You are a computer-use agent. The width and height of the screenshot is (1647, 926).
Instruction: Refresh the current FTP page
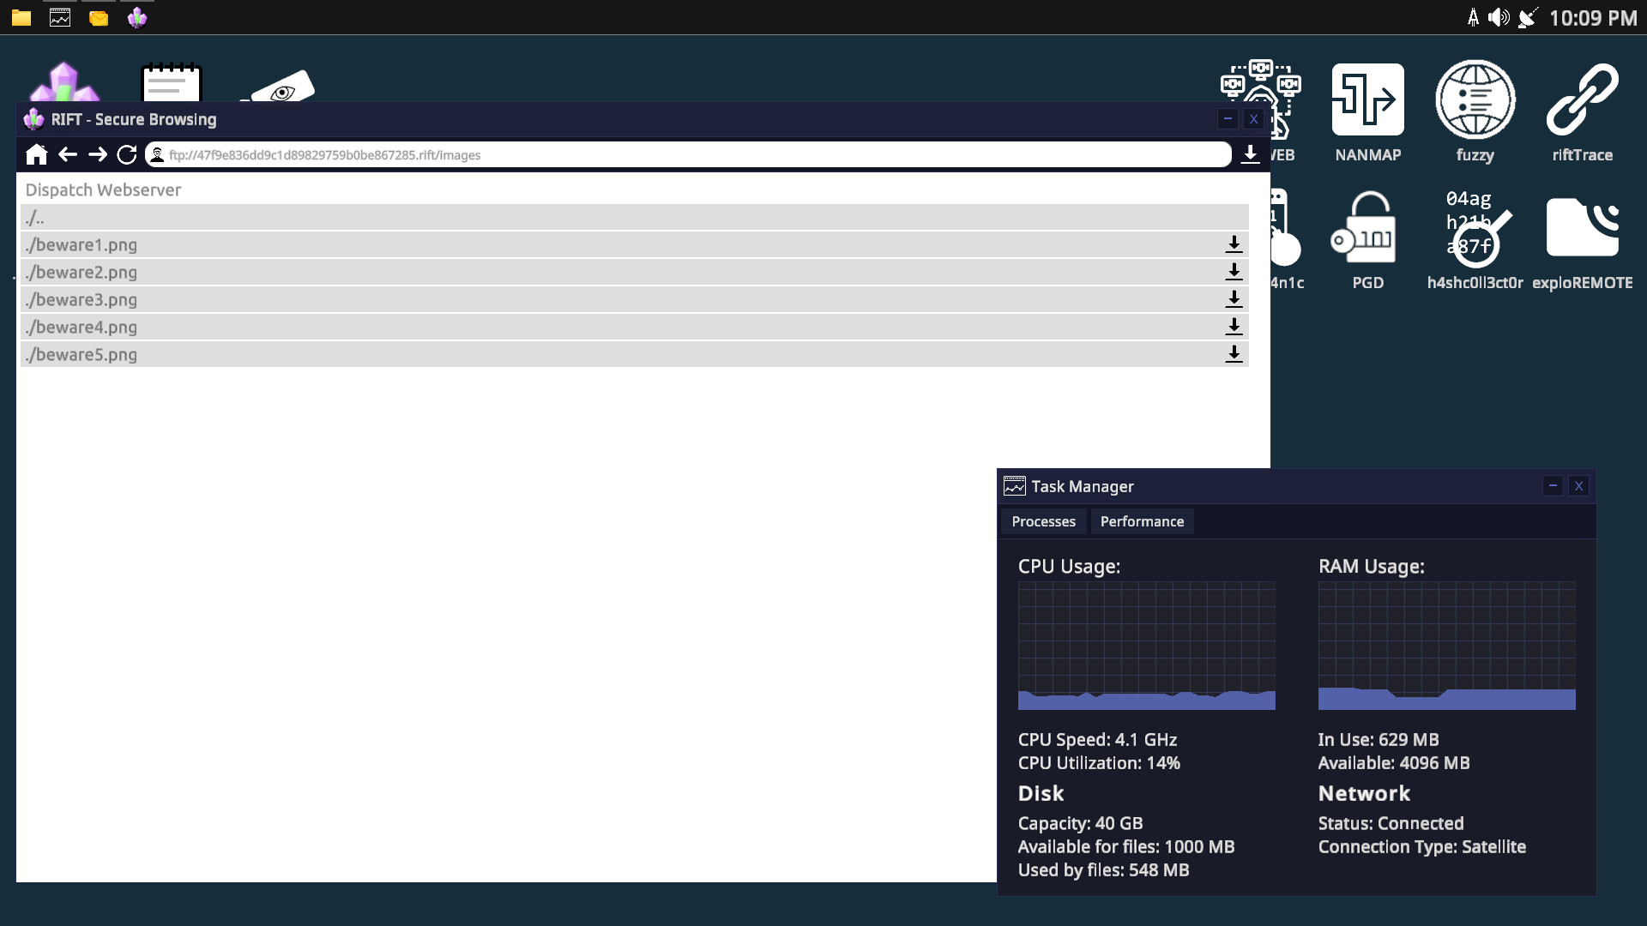point(127,154)
